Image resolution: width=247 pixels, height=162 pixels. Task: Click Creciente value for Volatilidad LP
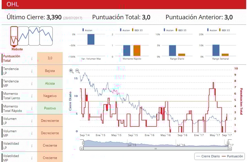point(50,145)
